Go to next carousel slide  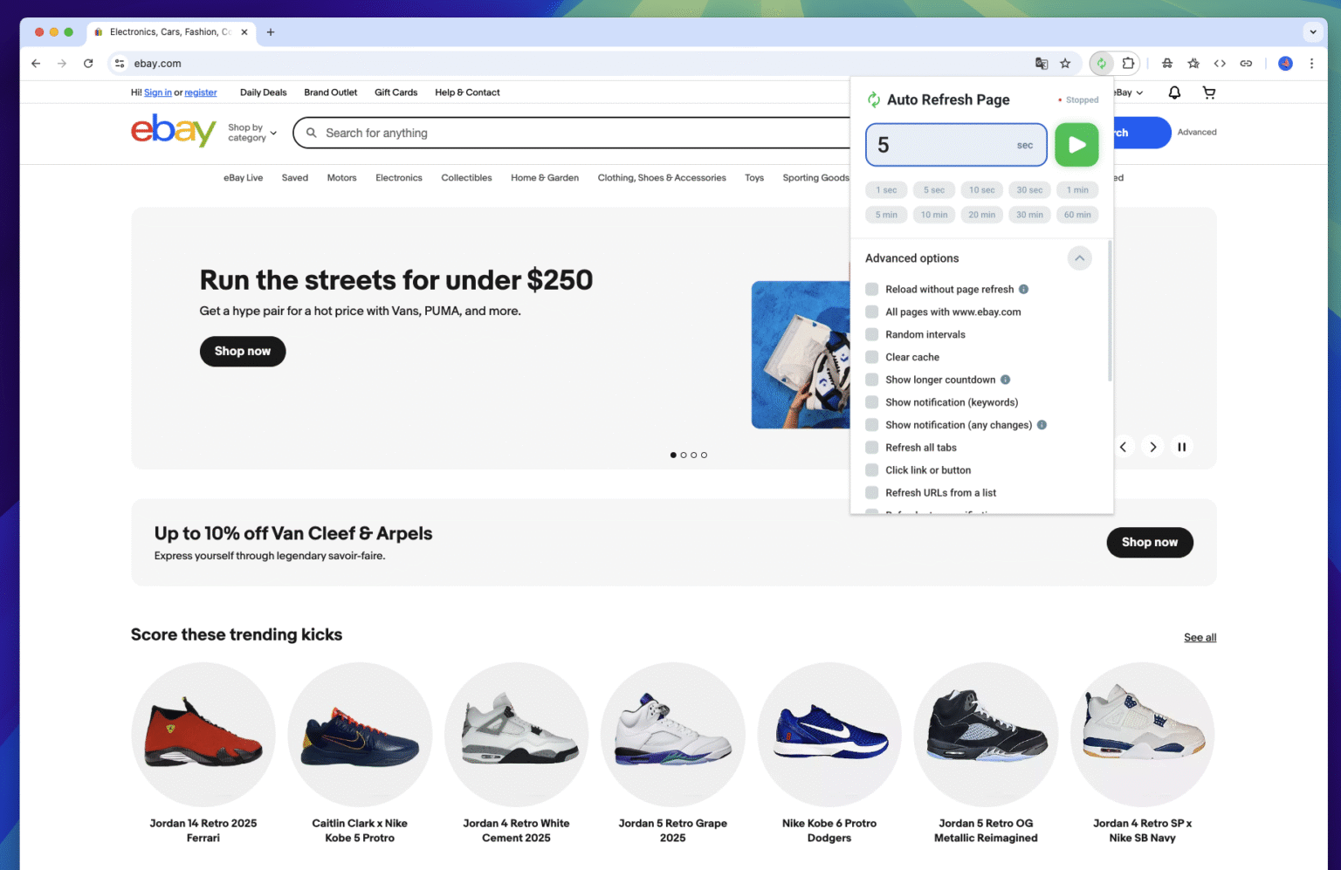pyautogui.click(x=1152, y=447)
